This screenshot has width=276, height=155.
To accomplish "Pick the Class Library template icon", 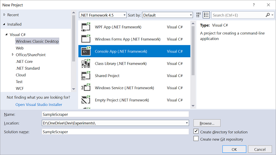I will 86,63.
